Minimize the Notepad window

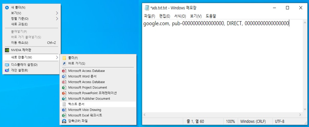(x=274, y=8)
